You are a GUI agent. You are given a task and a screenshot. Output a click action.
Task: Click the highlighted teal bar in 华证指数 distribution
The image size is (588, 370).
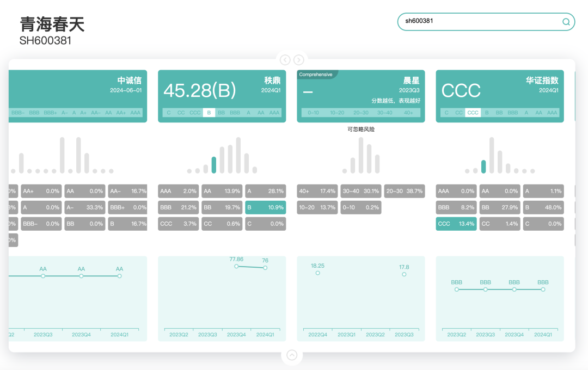[x=483, y=166]
